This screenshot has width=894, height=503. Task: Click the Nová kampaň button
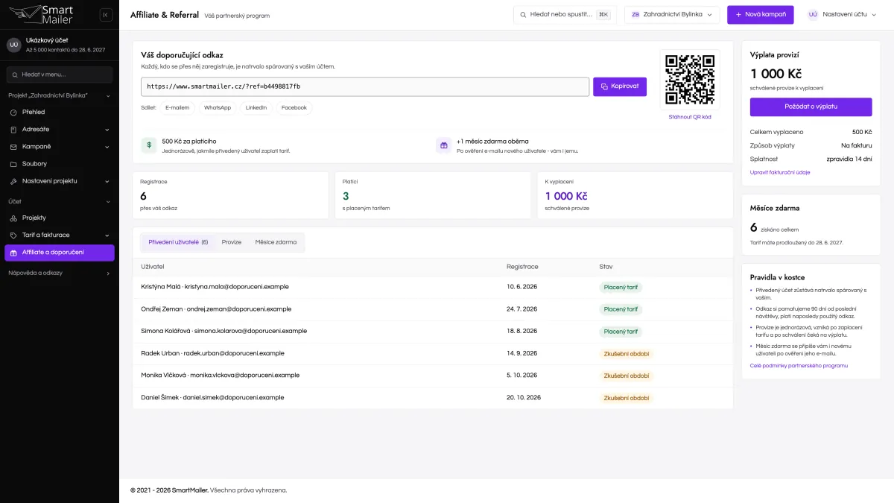pos(759,14)
